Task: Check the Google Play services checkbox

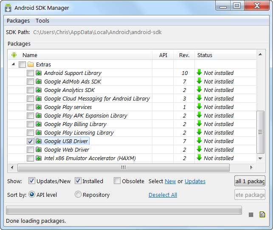Action: (30, 107)
